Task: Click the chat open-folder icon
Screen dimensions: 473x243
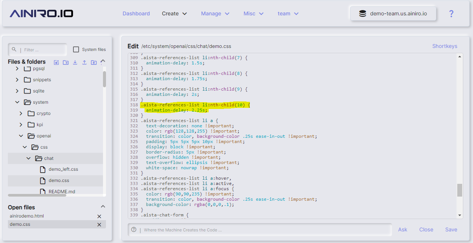Action: tap(39, 158)
